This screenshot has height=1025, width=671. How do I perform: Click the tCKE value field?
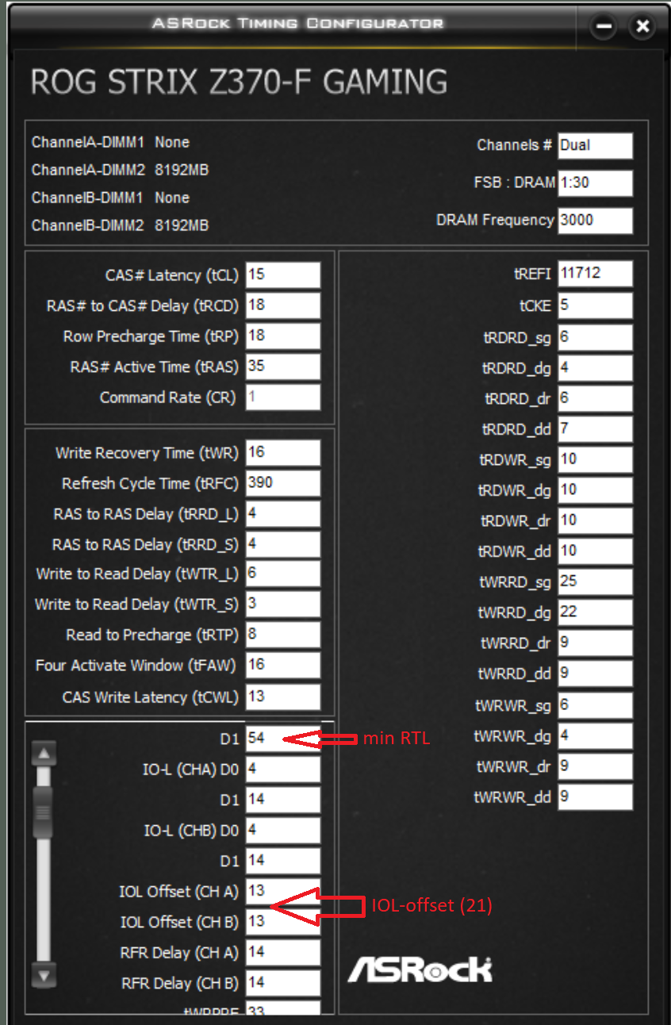pos(595,305)
